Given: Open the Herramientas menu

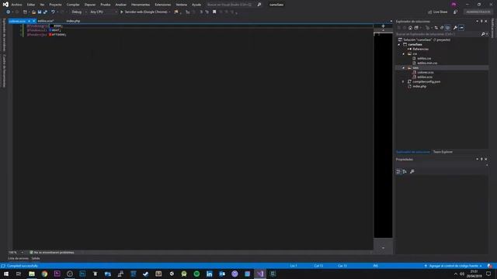Looking at the screenshot, I should [141, 5].
